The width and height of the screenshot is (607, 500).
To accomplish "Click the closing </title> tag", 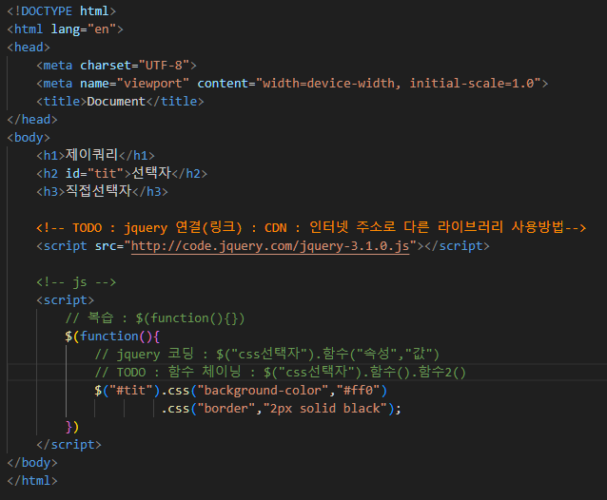I will [175, 102].
